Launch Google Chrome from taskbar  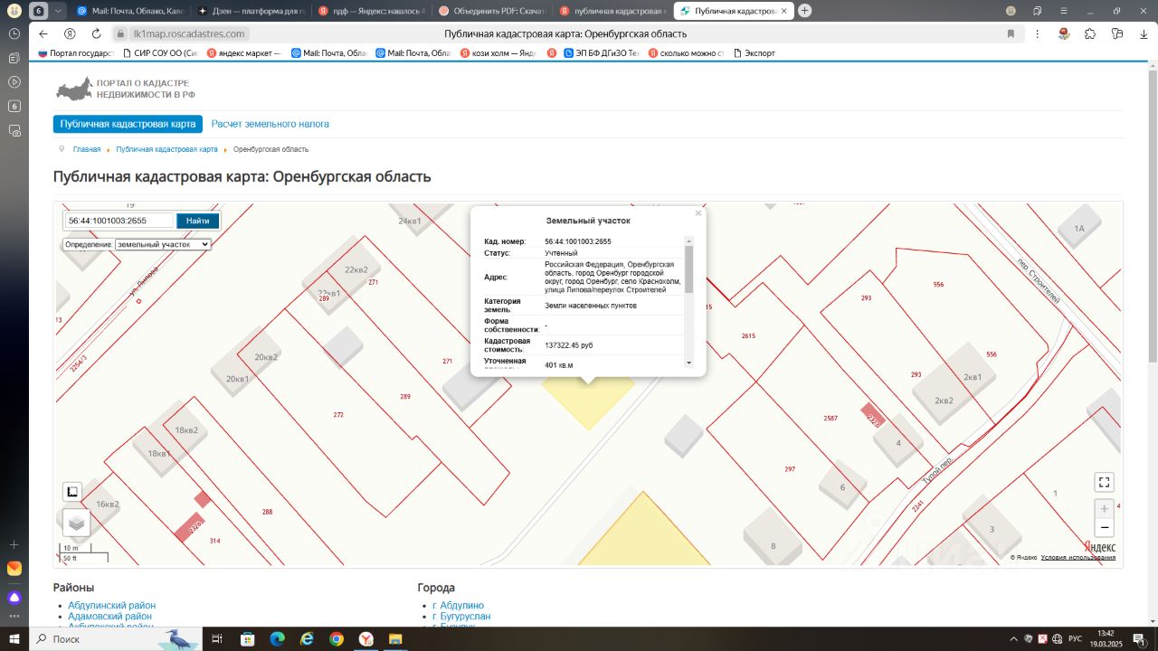point(337,638)
